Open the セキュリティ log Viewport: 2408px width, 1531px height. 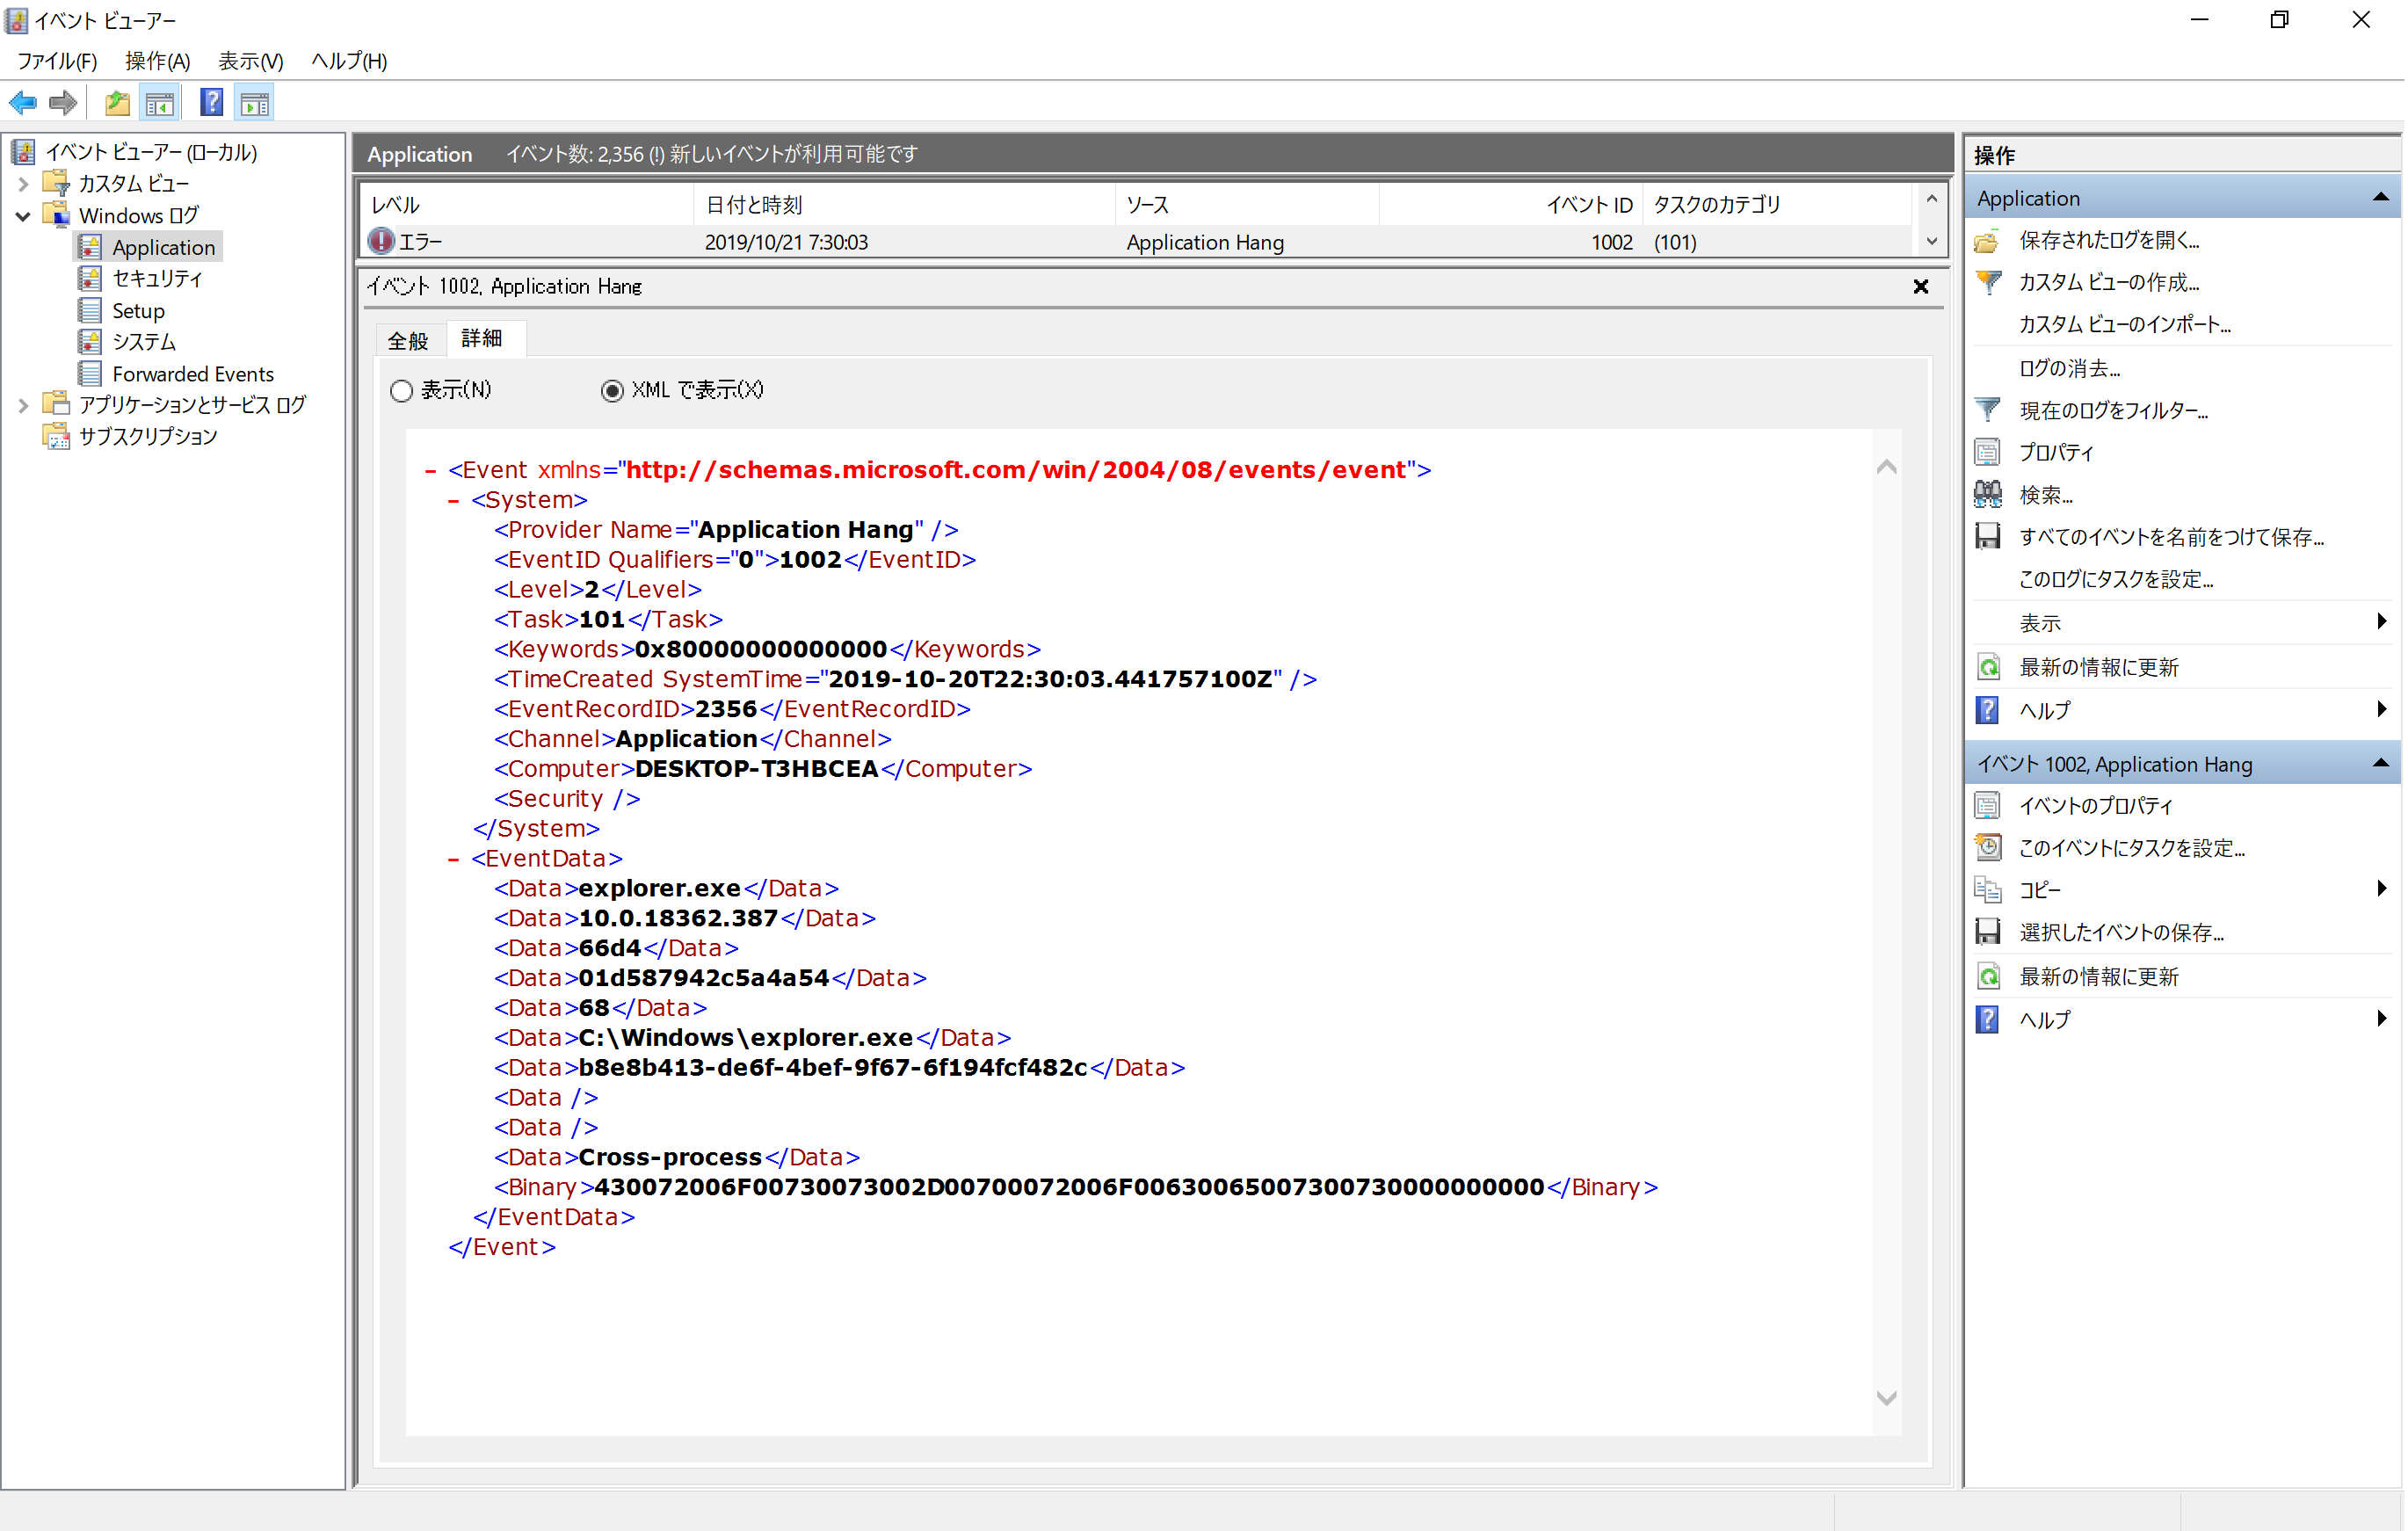tap(157, 279)
